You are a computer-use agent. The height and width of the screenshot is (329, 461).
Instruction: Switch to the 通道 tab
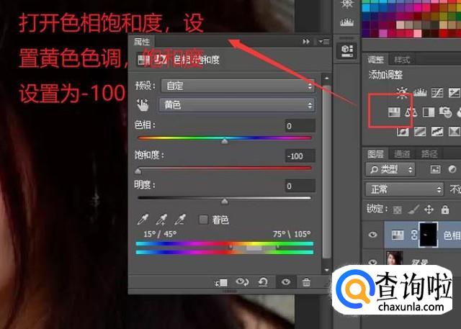click(x=402, y=153)
